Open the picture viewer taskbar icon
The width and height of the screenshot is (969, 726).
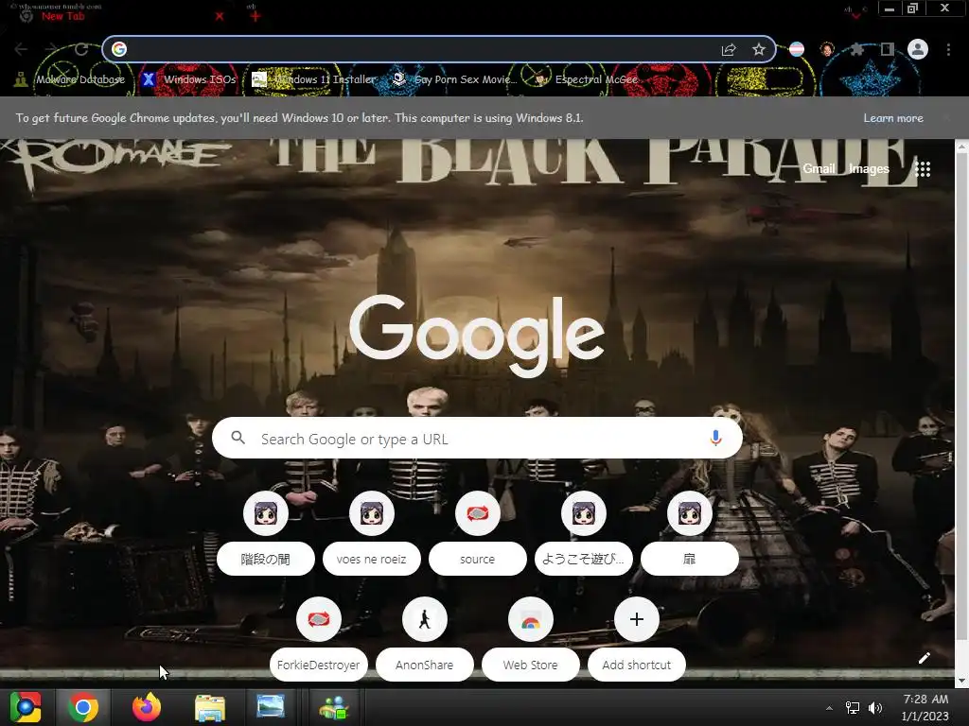[x=271, y=706]
